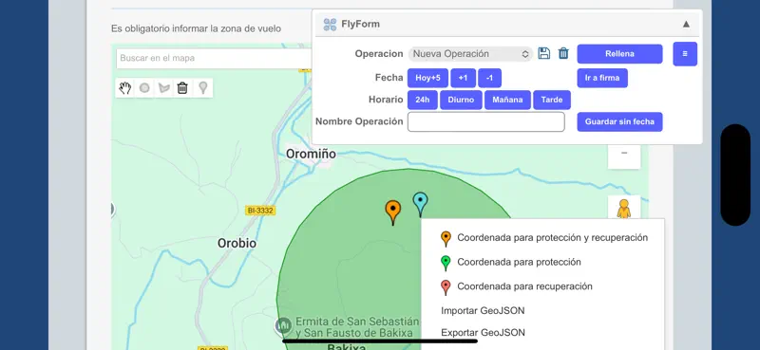Open the FlyForm hamburger menu button
This screenshot has height=350, width=760.
point(685,54)
